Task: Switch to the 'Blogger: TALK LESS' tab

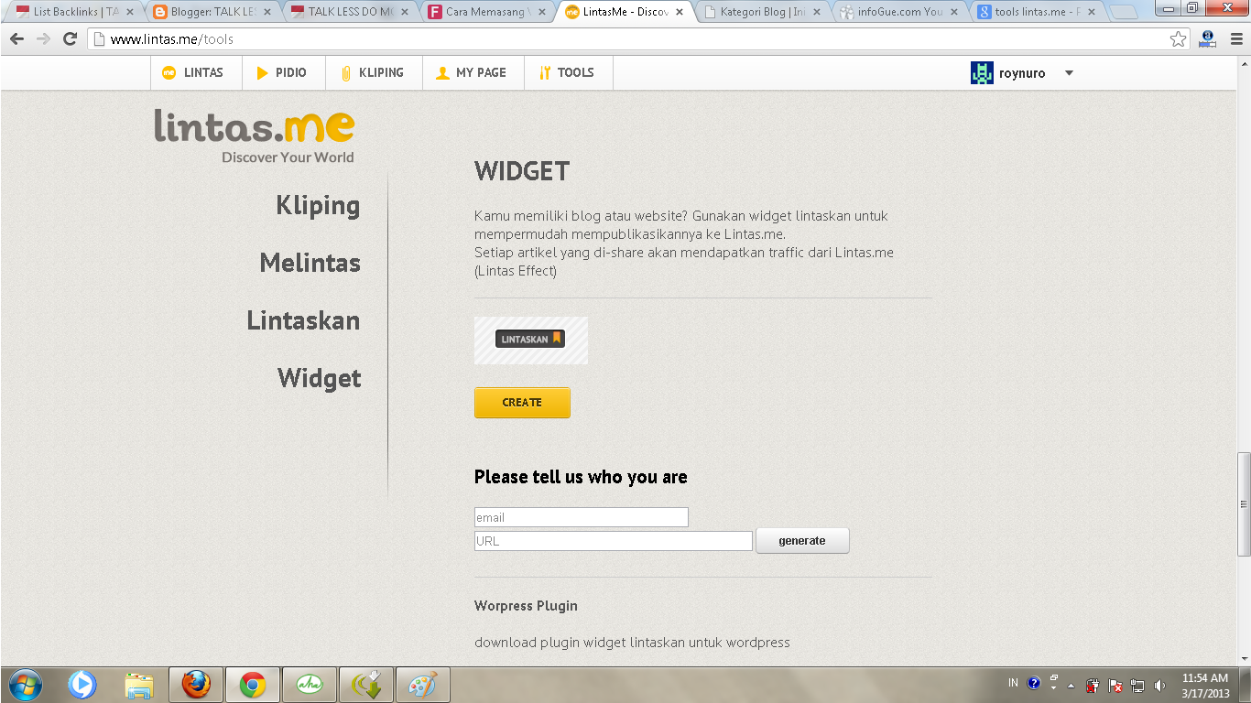Action: coord(212,12)
